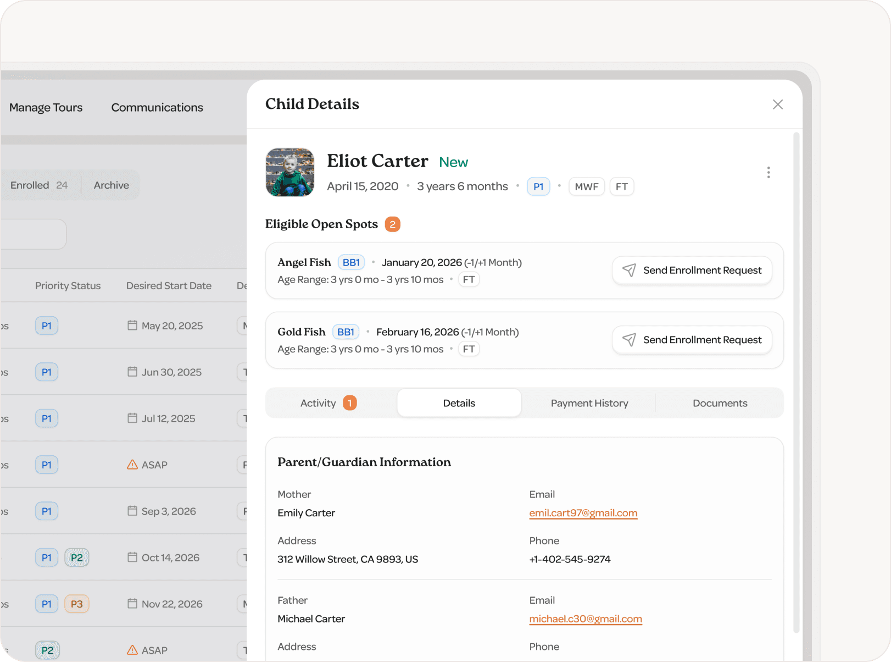Select the Documents tab
Image resolution: width=891 pixels, height=662 pixels.
720,403
